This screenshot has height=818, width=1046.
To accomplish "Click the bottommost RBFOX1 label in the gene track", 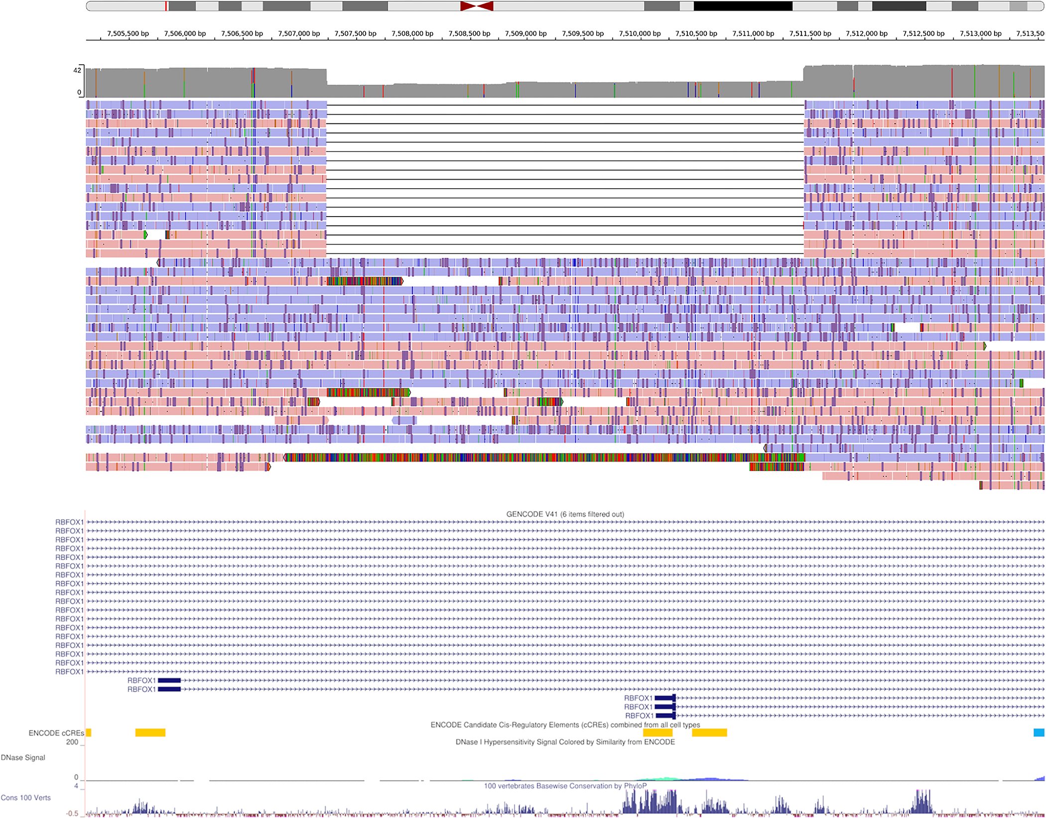I will tap(640, 715).
